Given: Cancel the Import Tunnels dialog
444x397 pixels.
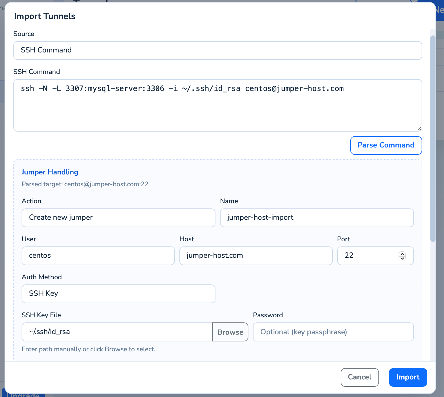Looking at the screenshot, I should click(359, 377).
